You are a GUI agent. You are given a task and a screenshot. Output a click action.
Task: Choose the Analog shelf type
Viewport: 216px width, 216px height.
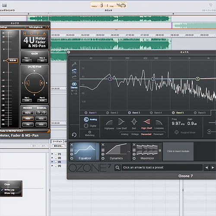124,134
